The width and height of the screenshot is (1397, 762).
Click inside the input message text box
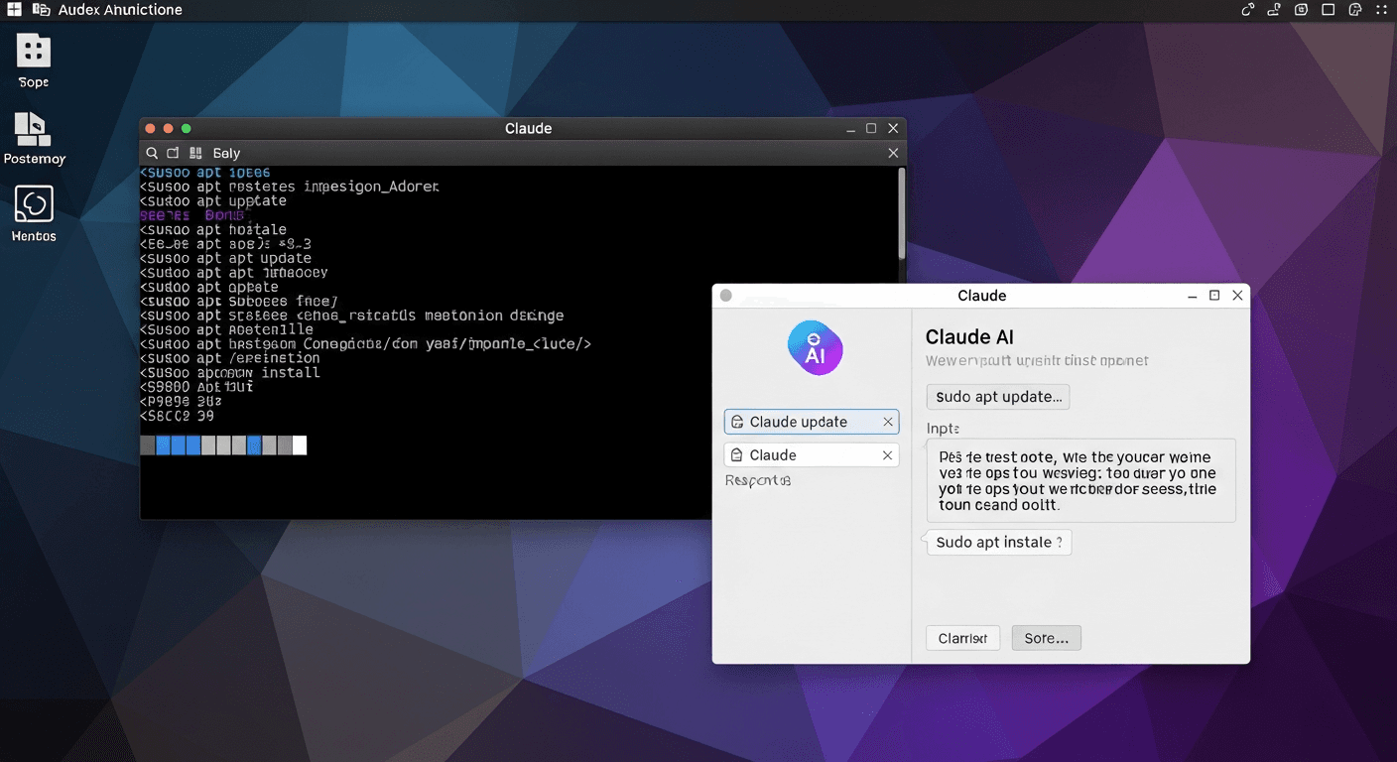tap(1080, 481)
